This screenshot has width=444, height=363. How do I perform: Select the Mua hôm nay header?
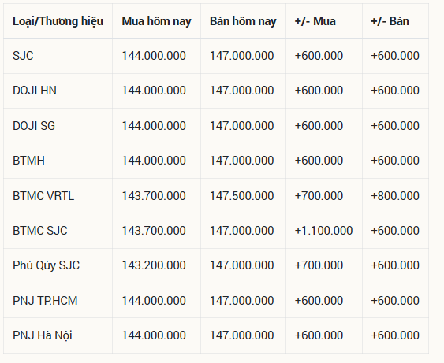(x=157, y=21)
